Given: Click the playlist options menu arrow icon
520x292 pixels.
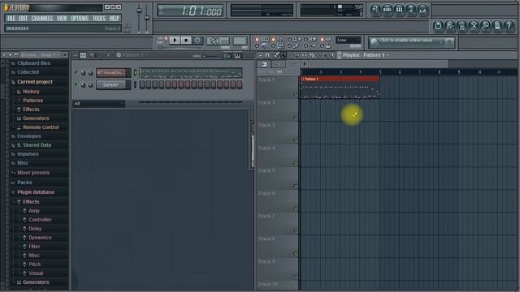Looking at the screenshot, I should [260, 55].
